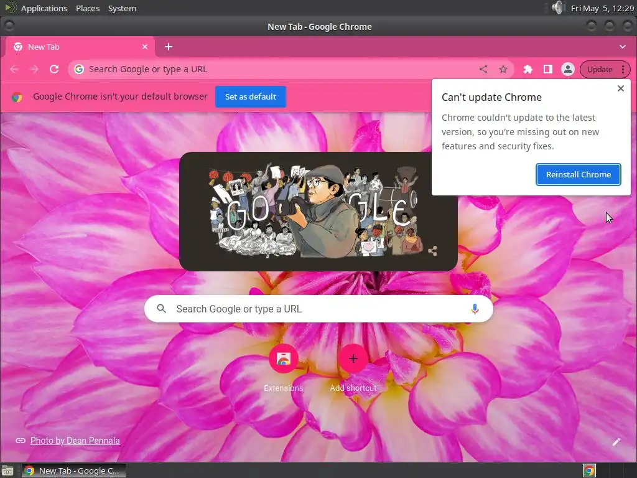Click the date and time clock
The image size is (637, 478).
[602, 8]
